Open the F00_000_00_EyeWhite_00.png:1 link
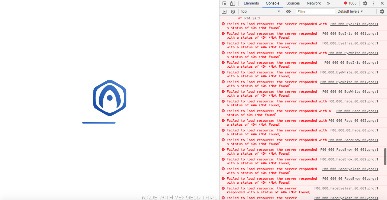 click(350, 92)
